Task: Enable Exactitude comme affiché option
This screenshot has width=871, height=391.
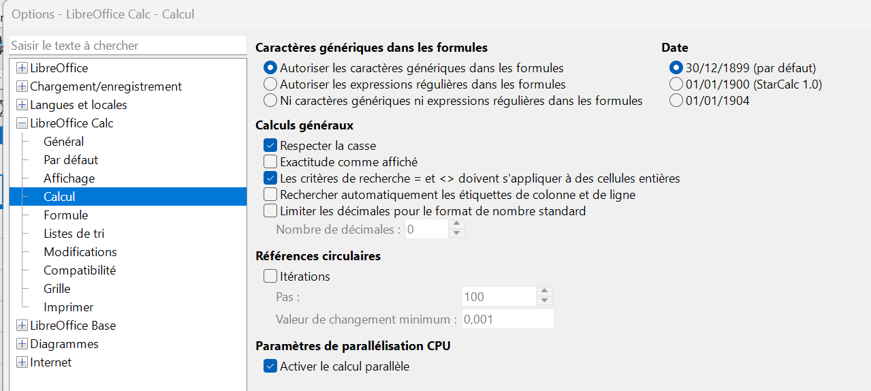Action: coord(270,162)
